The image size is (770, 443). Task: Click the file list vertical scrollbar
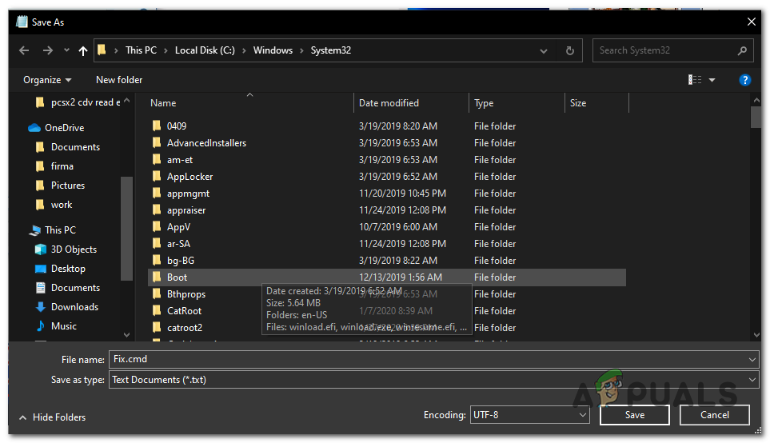756,217
